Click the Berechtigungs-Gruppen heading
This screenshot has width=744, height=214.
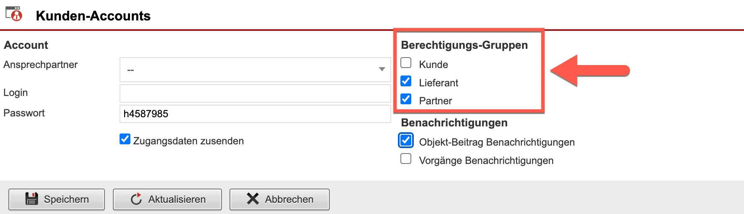tap(464, 45)
